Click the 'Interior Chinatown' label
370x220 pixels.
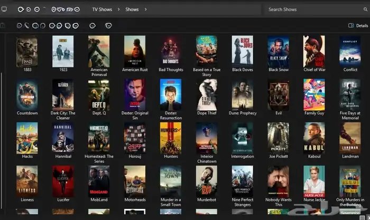207,159
